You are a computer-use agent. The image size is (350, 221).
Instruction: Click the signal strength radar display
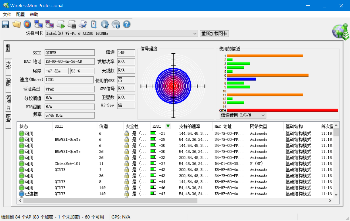[x=173, y=86]
